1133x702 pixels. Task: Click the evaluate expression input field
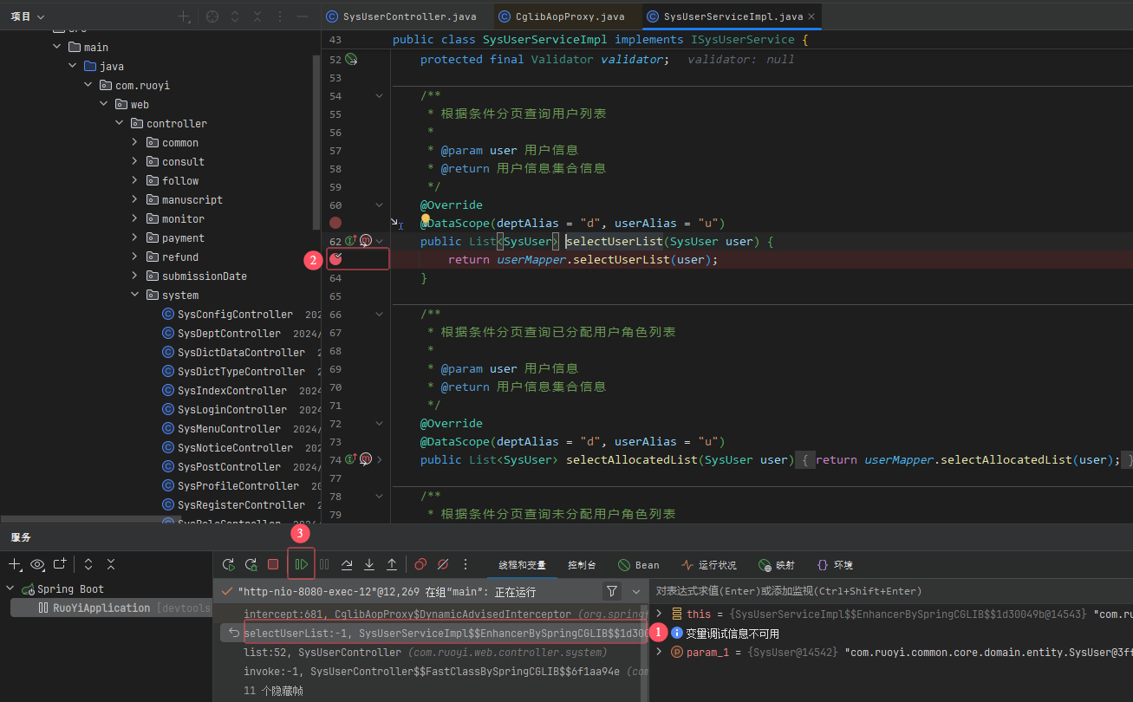[891, 591]
